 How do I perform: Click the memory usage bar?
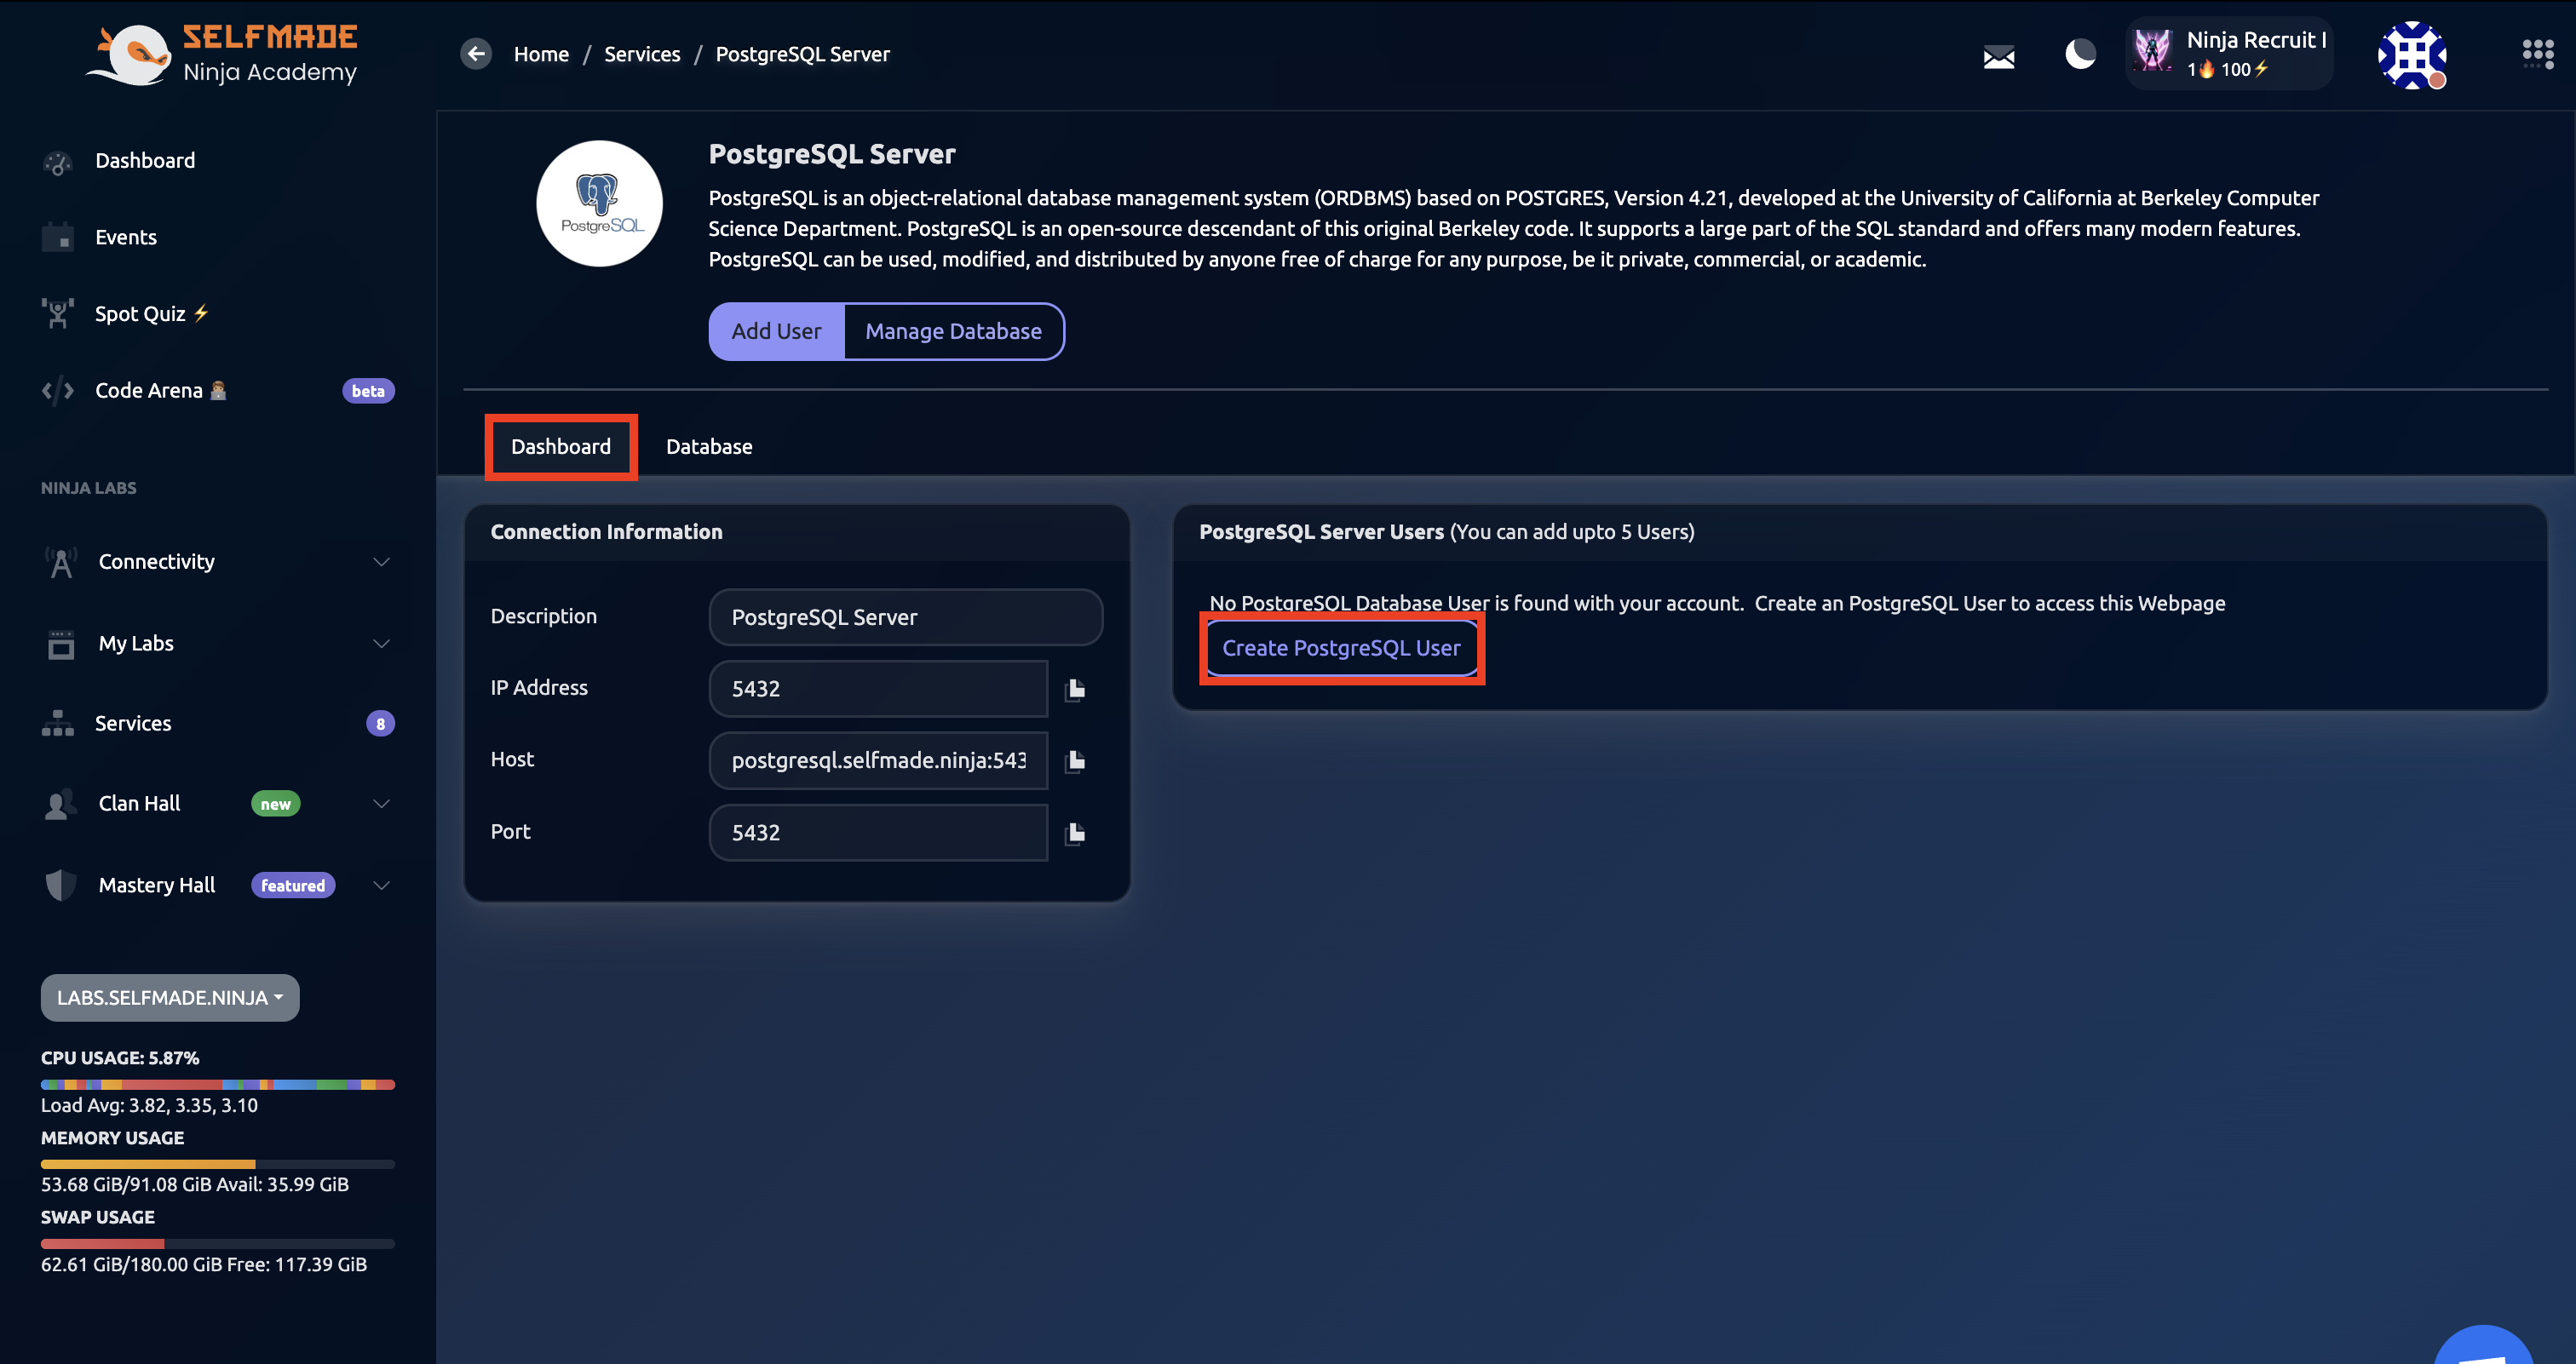218,1164
